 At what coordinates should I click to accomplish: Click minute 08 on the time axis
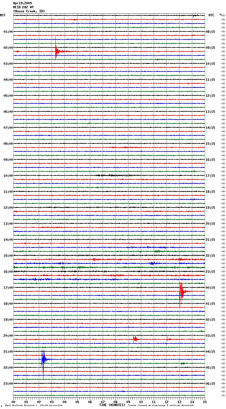(x=115, y=402)
